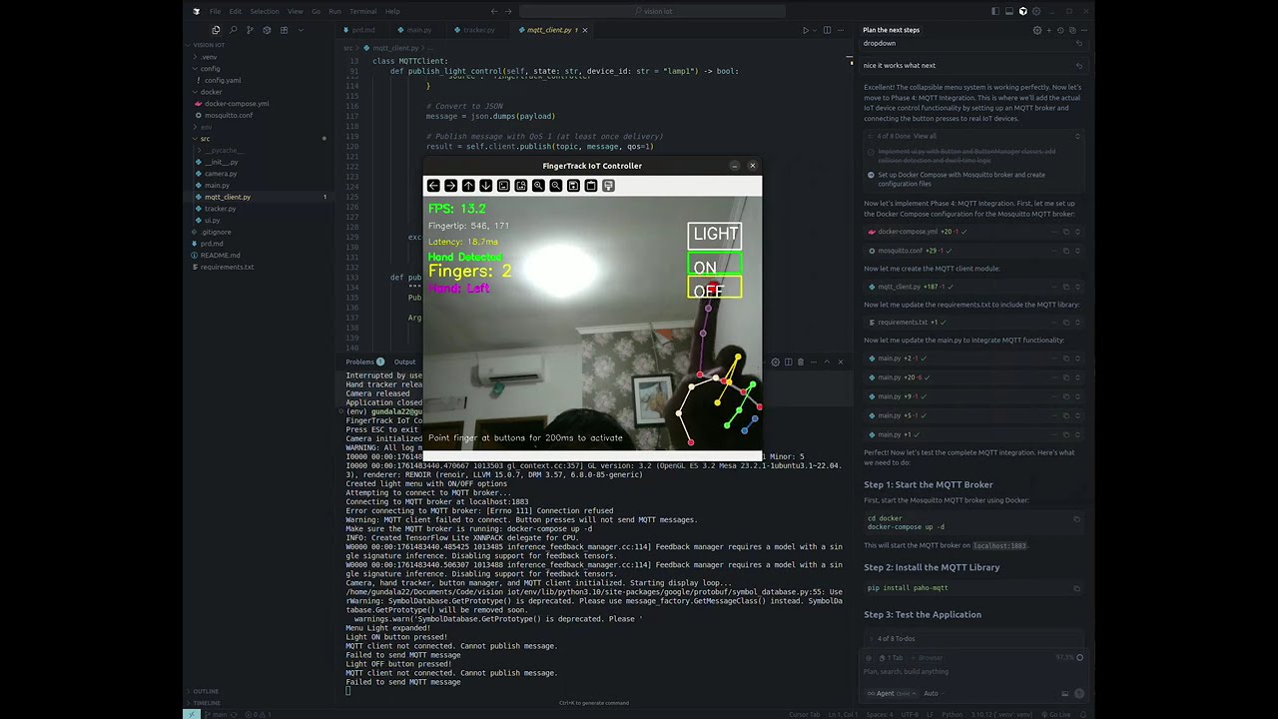Screen dimensions: 1278x719
Task: Click the send button in chat input
Action: (x=1079, y=693)
